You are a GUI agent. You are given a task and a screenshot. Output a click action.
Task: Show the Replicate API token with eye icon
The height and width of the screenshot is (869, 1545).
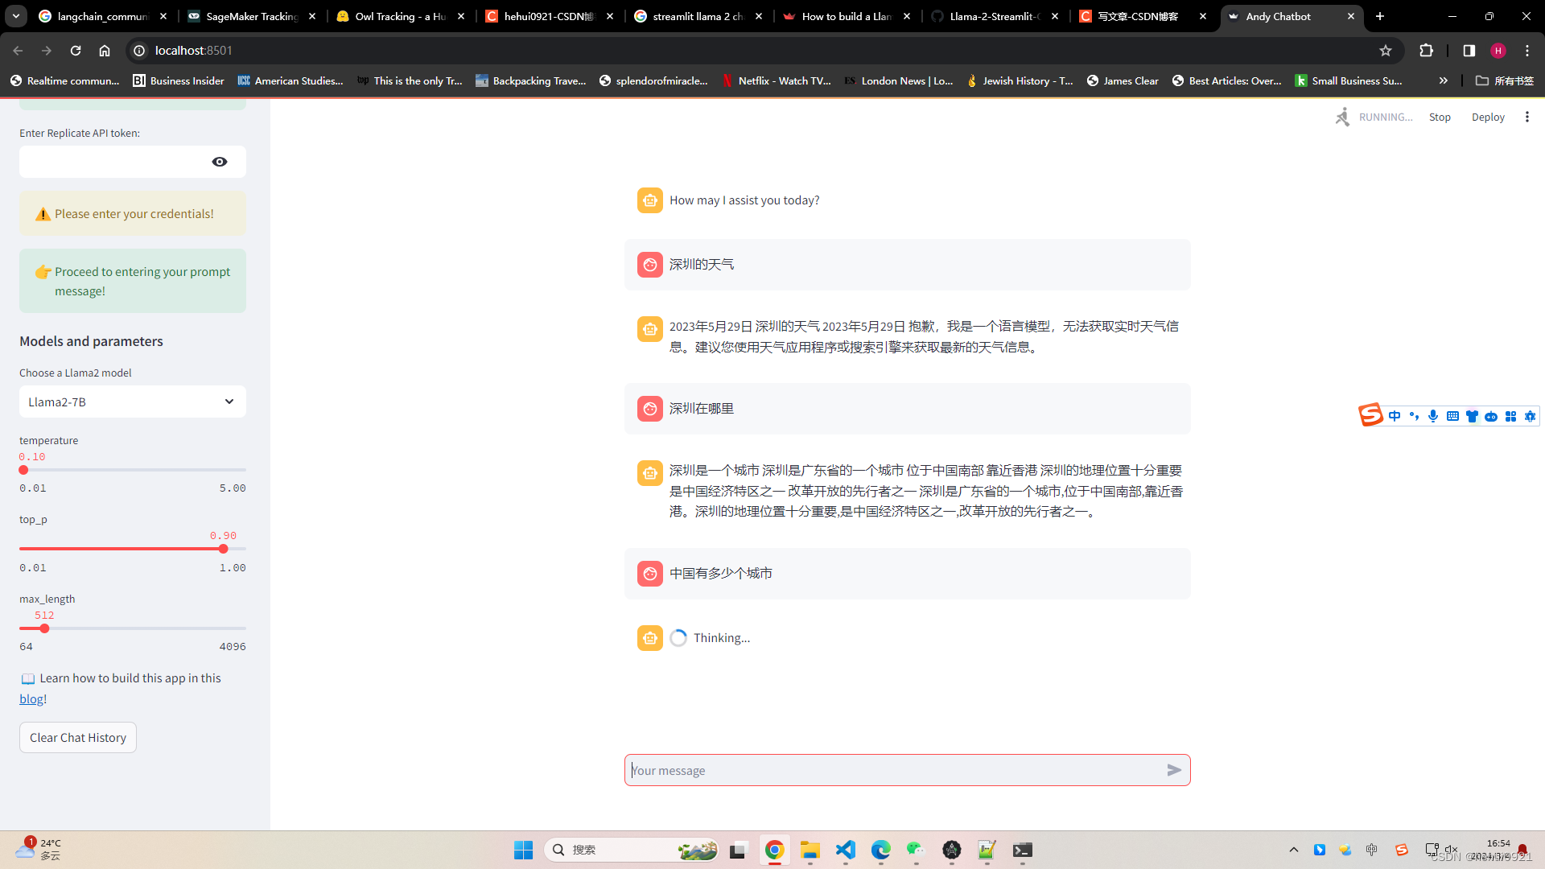(x=219, y=162)
